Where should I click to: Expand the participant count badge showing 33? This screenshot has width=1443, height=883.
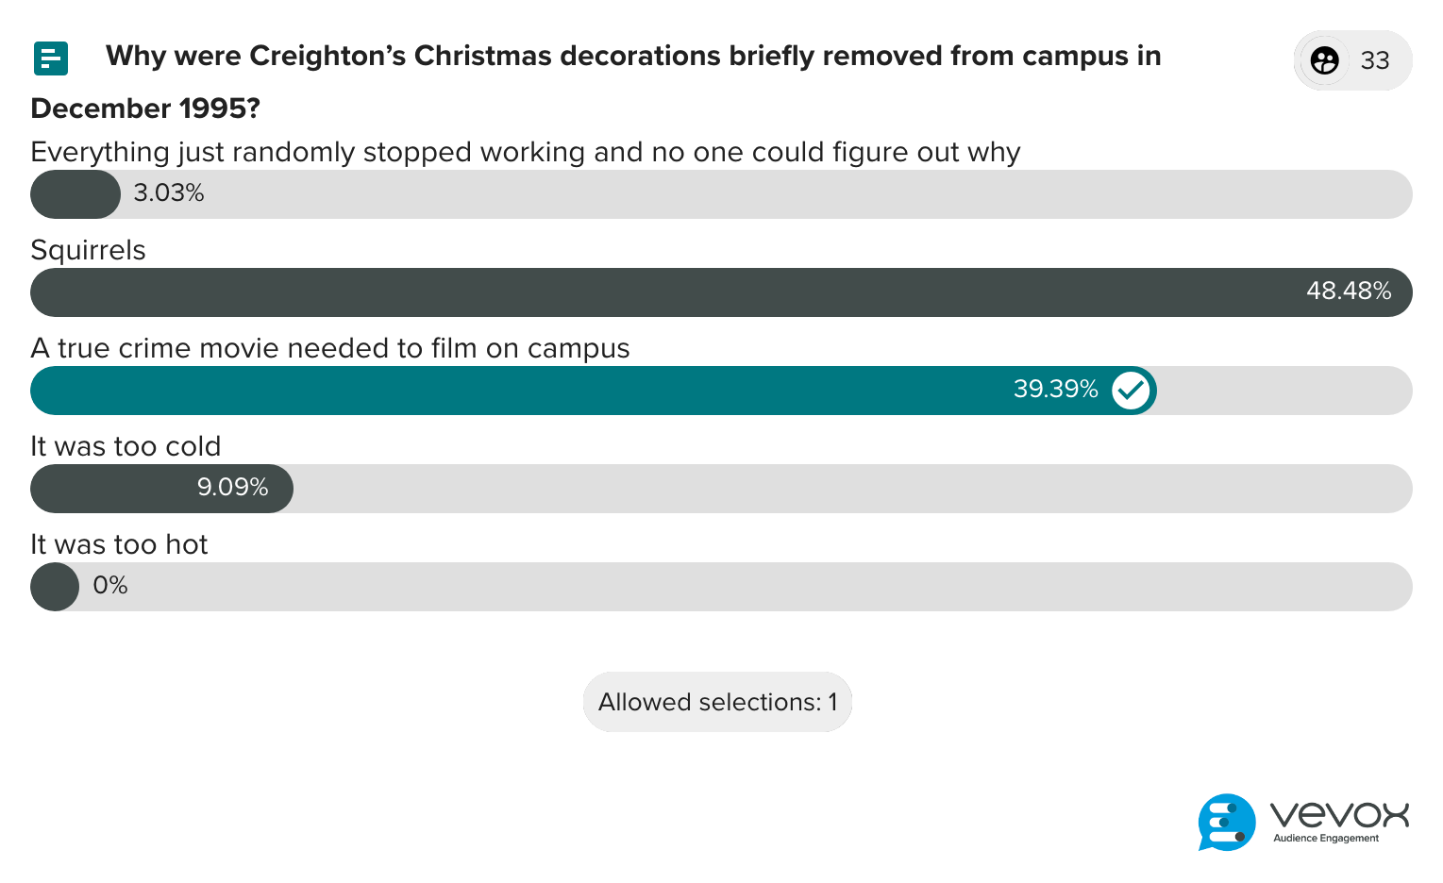(1352, 60)
